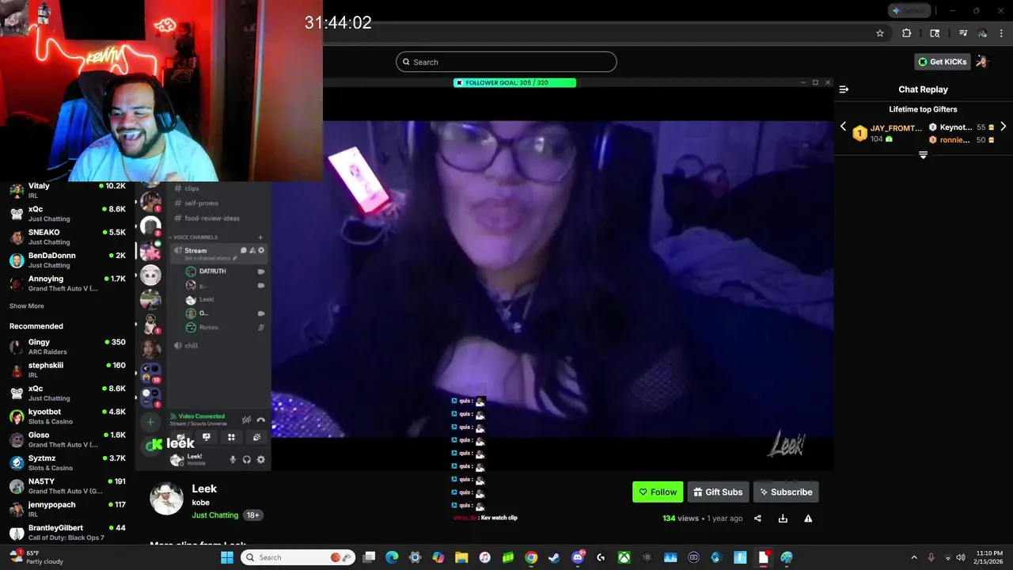Click Show More under following list
Viewport: 1013px width, 570px height.
click(x=27, y=306)
